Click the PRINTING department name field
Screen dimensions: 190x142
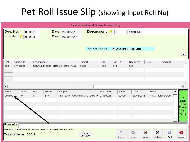point(157,32)
